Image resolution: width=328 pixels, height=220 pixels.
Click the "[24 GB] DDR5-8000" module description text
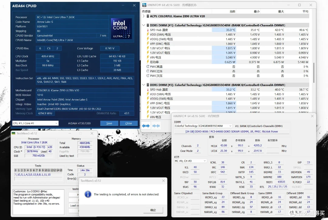point(232,132)
